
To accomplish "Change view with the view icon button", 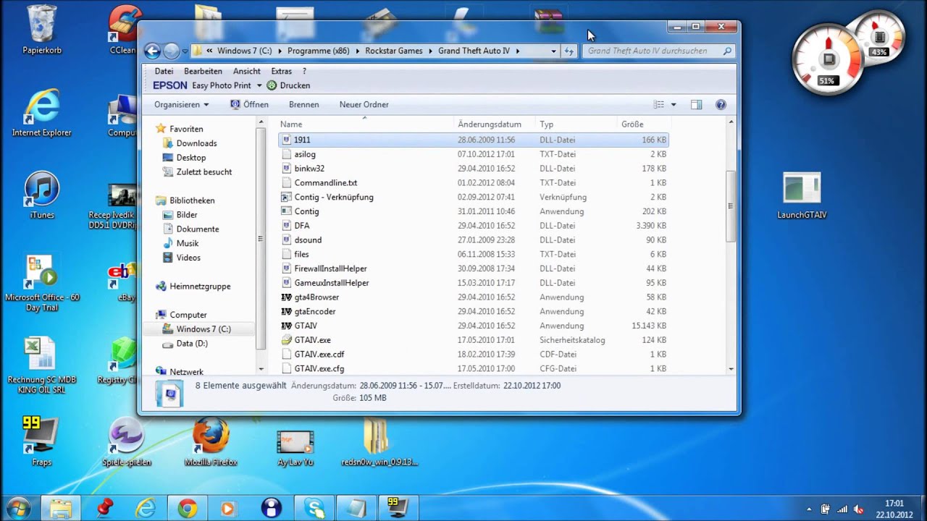I will point(659,104).
